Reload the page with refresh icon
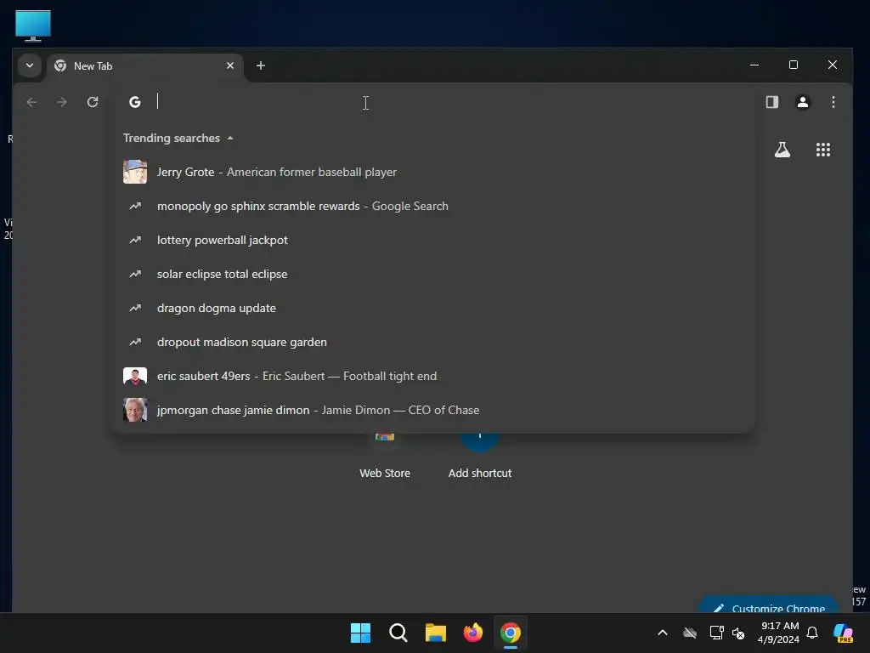870x653 pixels. click(x=93, y=102)
